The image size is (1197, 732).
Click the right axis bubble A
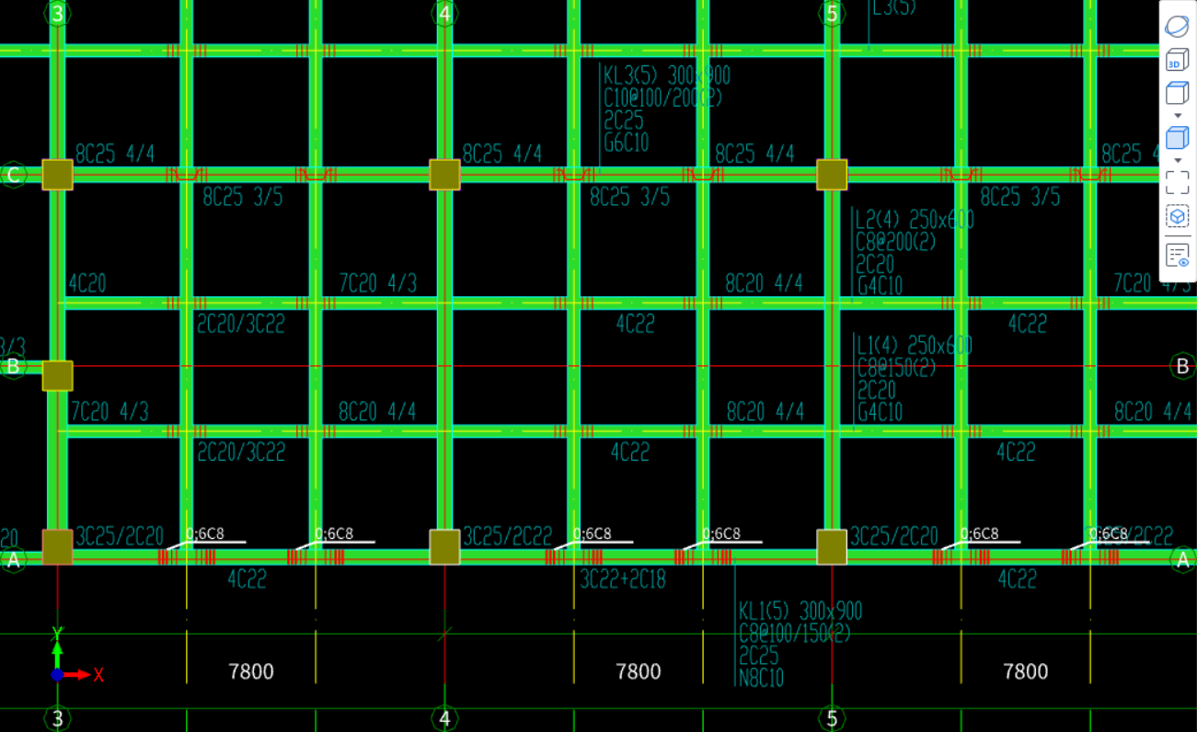point(1183,559)
